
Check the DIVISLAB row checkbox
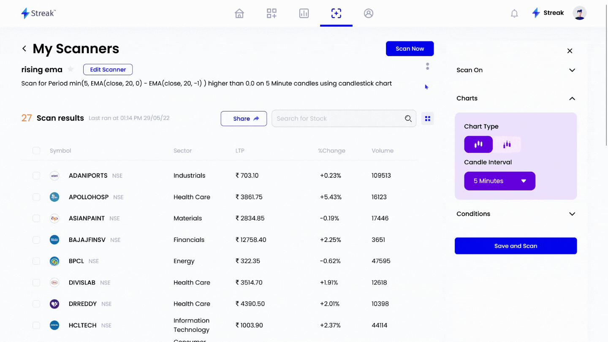pyautogui.click(x=36, y=282)
